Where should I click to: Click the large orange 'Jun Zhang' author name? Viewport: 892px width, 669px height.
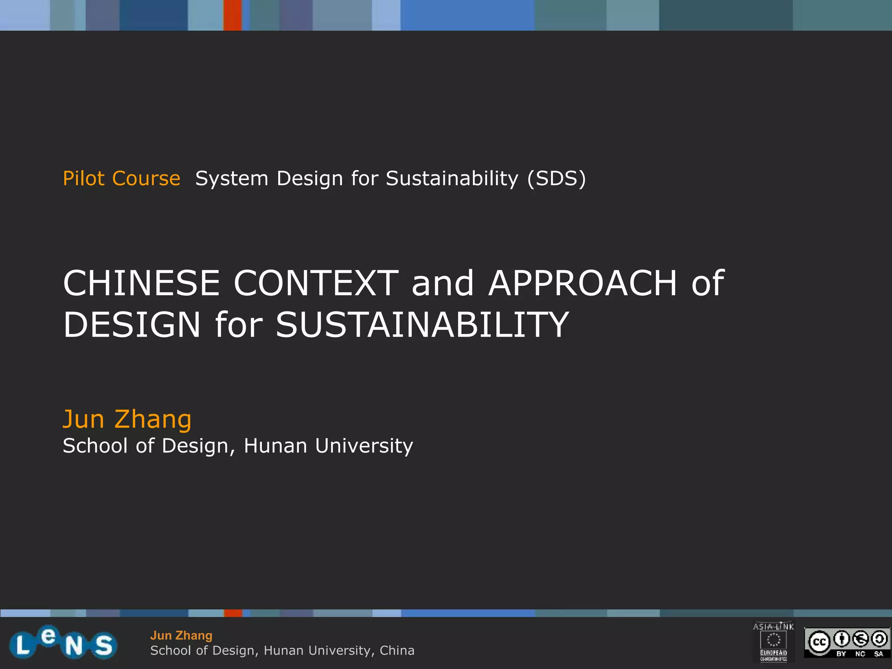(x=127, y=419)
